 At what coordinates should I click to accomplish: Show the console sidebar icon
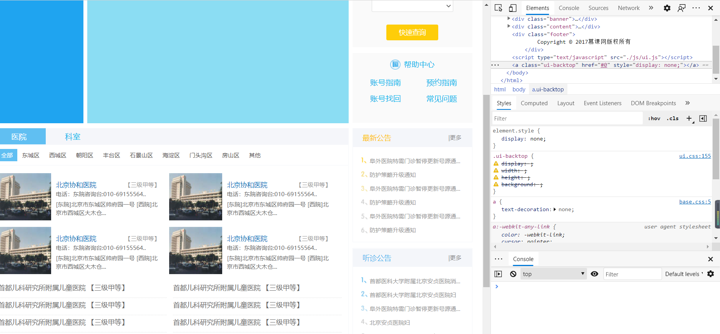498,274
